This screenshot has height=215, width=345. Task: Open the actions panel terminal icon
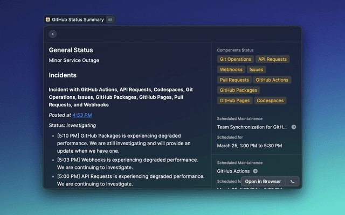(292, 182)
